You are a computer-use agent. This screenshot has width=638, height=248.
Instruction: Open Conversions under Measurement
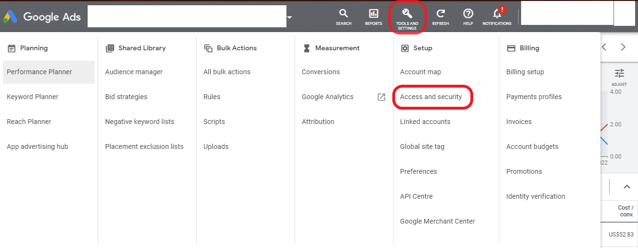(320, 72)
